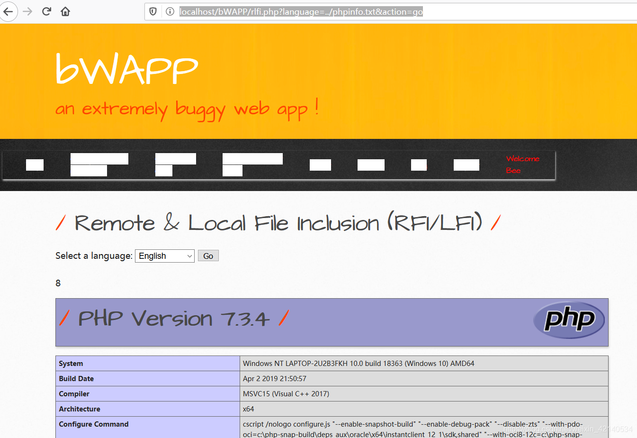
Task: Open the Select a language dropdown
Action: pyautogui.click(x=165, y=256)
